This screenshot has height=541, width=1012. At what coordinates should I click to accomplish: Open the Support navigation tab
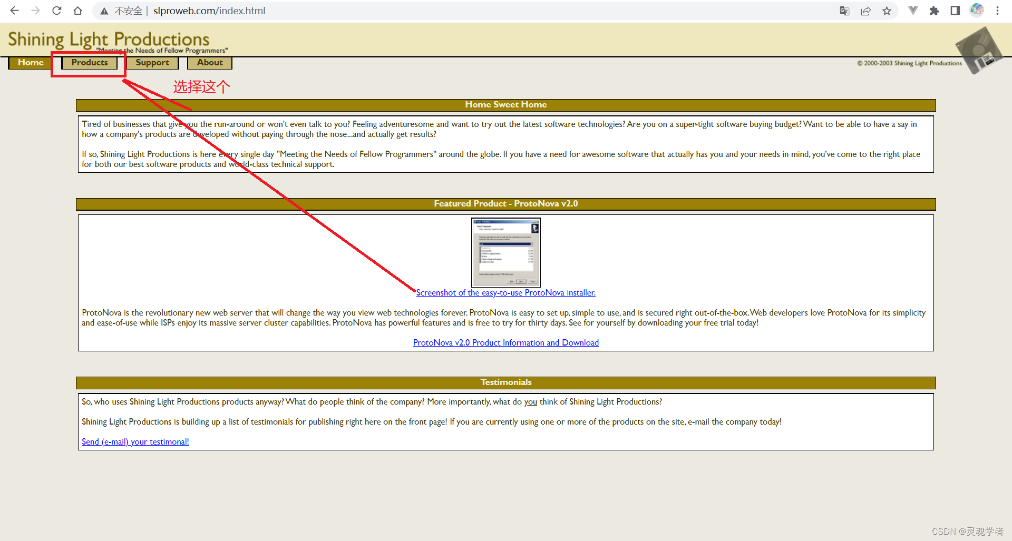pos(152,63)
